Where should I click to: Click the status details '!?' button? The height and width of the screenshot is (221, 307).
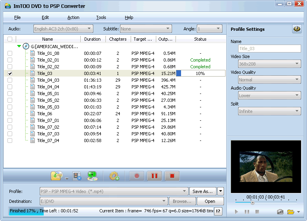(218, 211)
